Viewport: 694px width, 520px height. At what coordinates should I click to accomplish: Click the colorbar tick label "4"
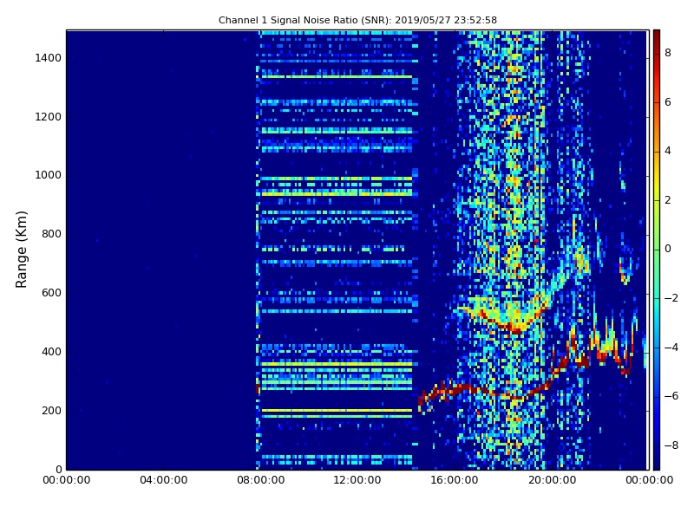(668, 151)
